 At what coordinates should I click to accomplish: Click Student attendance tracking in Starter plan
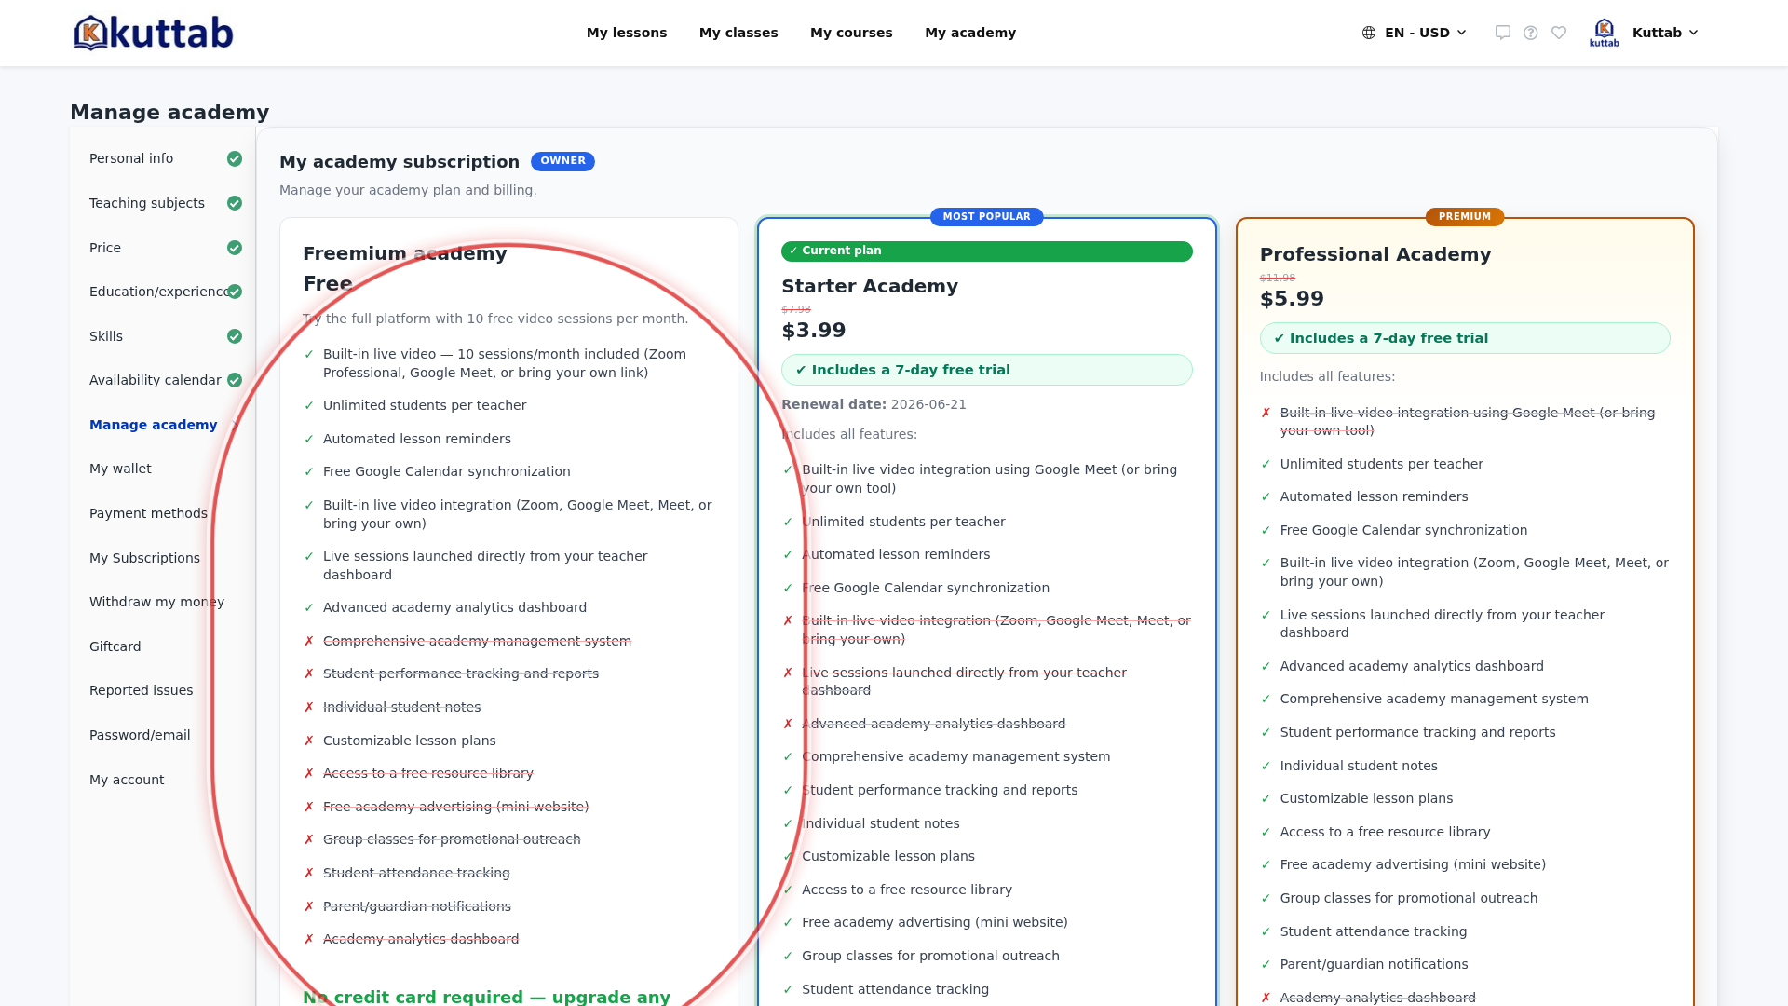[x=895, y=989]
